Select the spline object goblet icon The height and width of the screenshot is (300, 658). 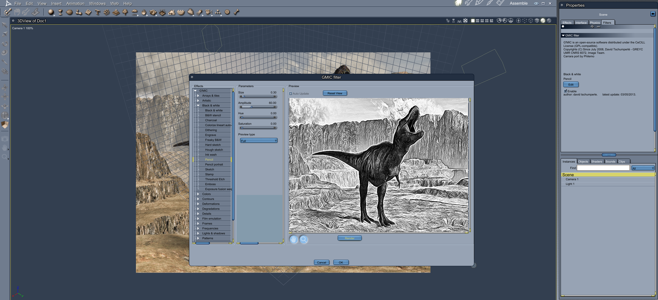60,12
